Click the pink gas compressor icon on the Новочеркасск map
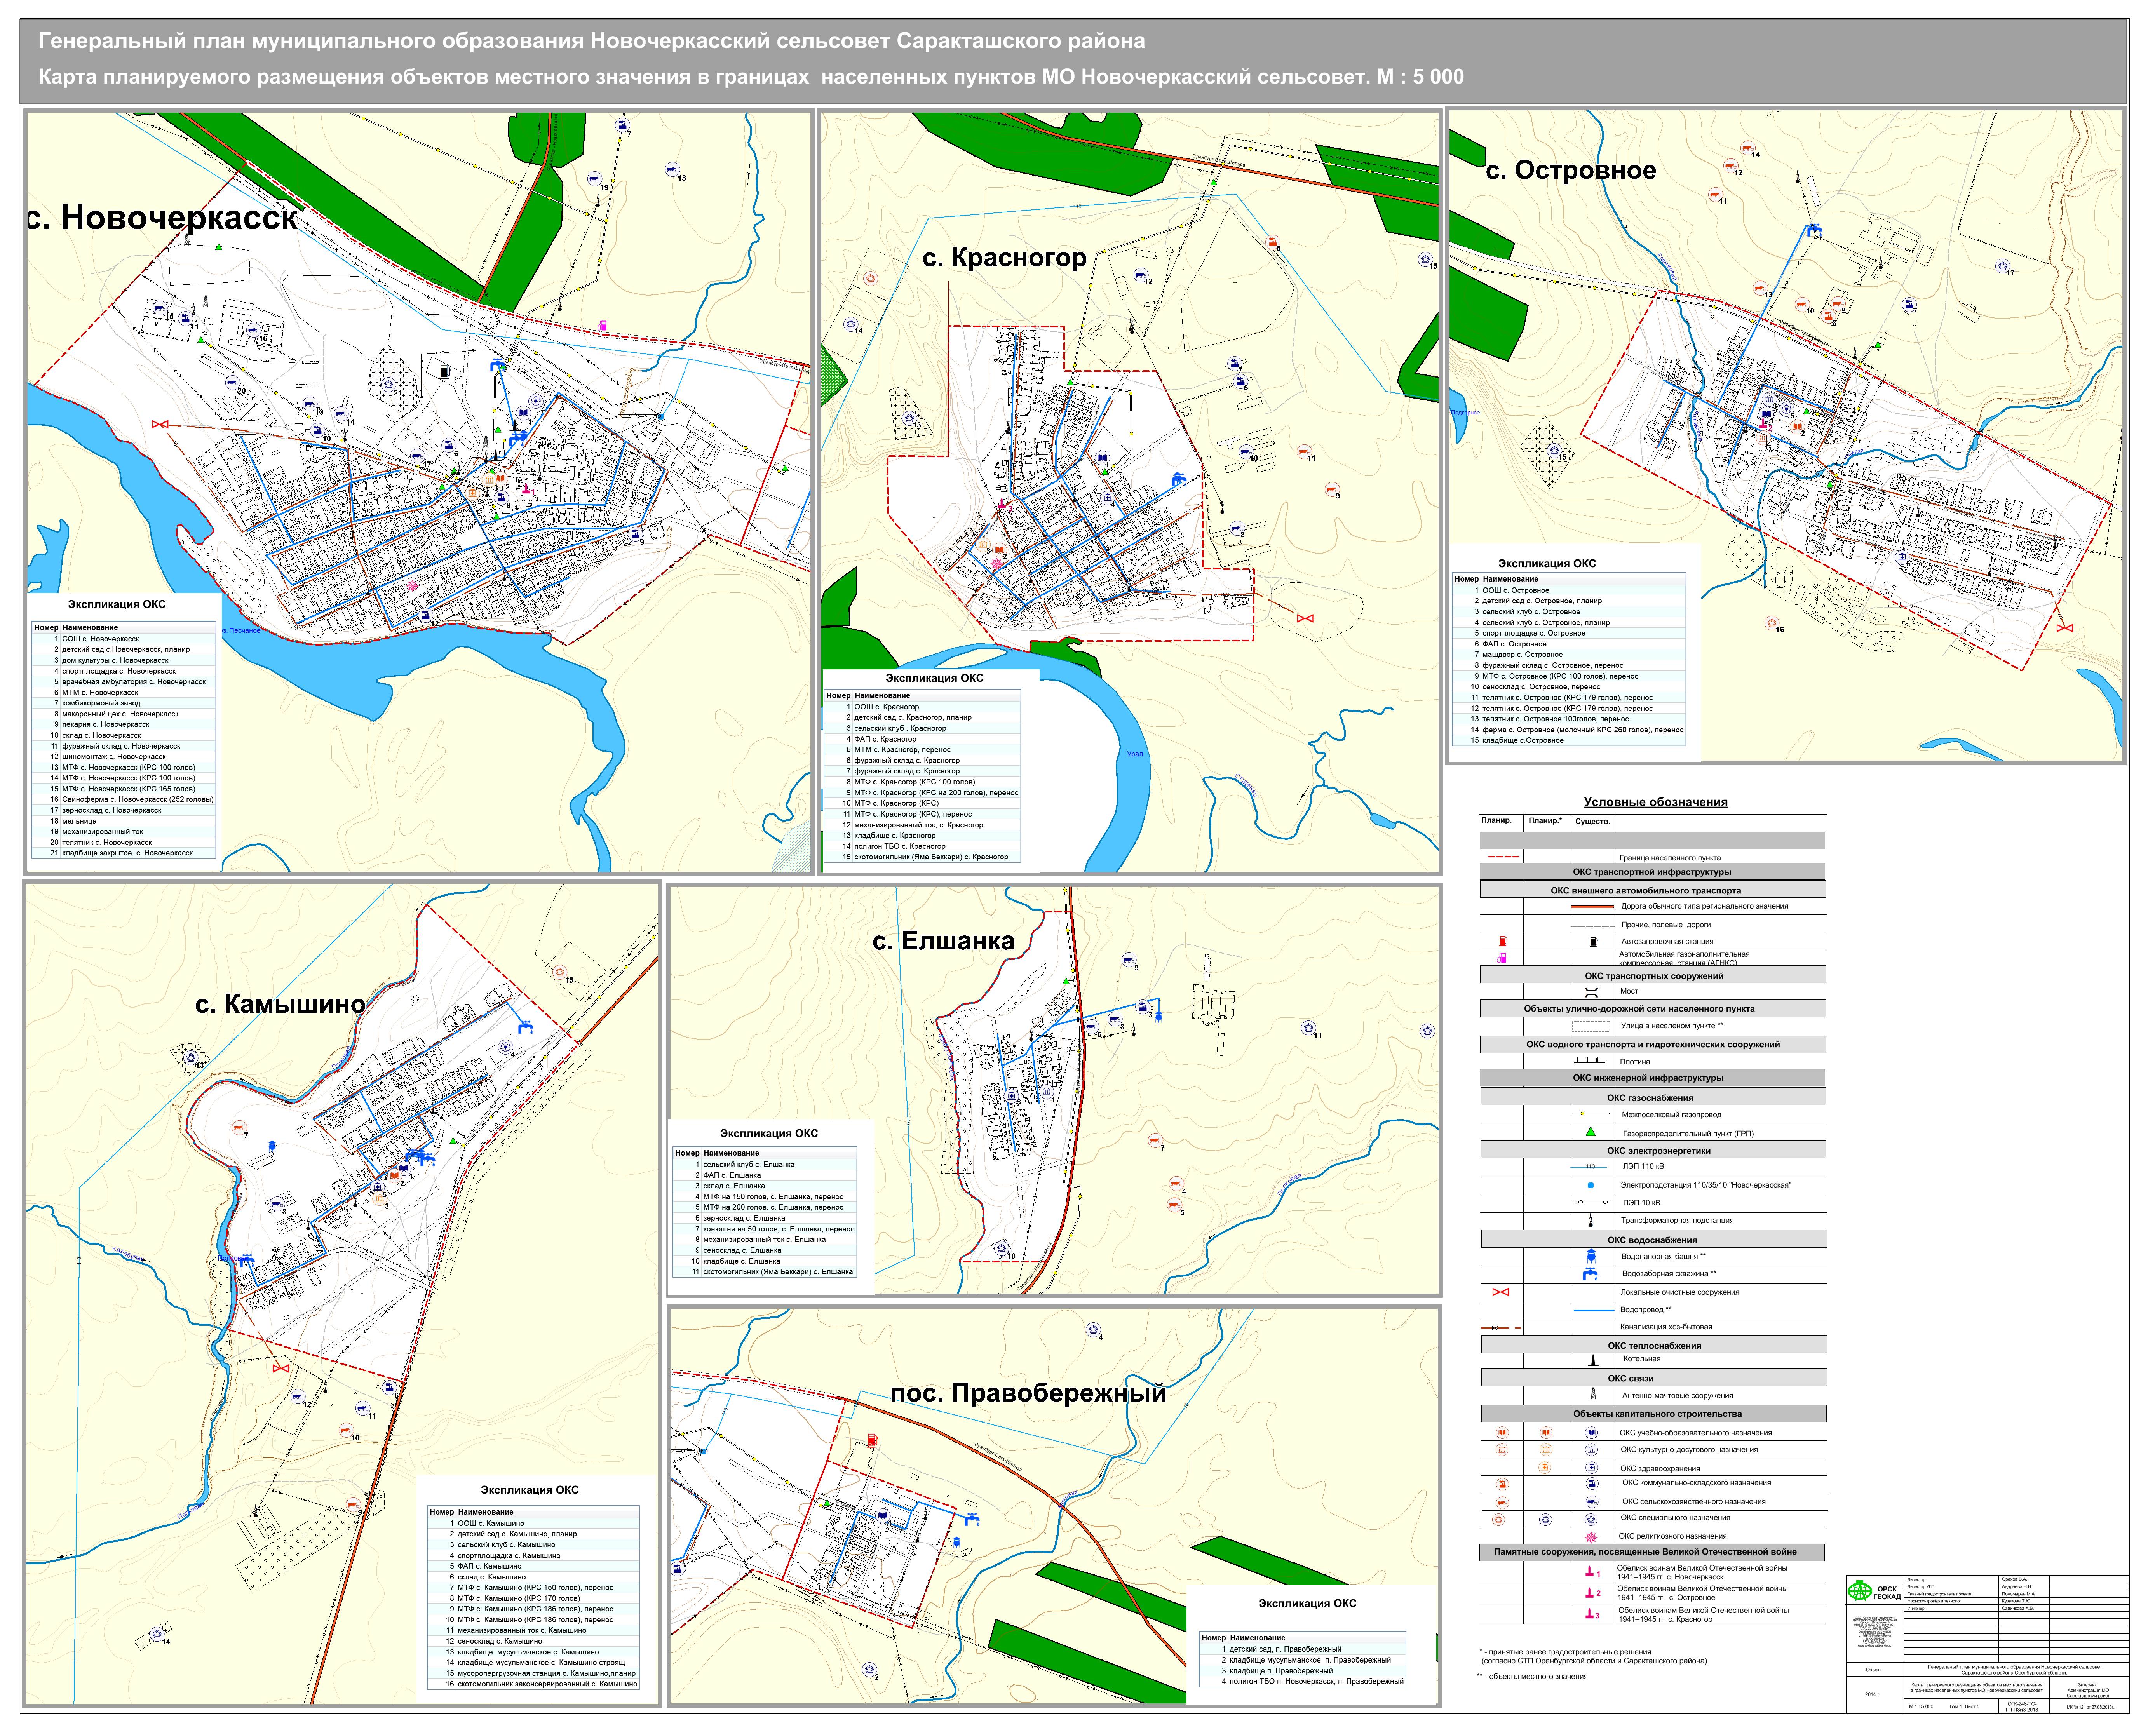Screen dimensions: 2141x1736 pyautogui.click(x=603, y=325)
